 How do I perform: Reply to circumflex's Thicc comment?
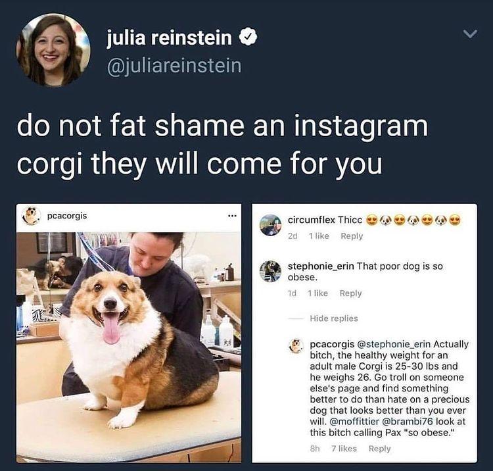[x=352, y=236]
